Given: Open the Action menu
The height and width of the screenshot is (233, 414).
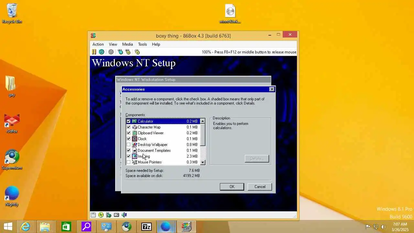Looking at the screenshot, I should (98, 44).
